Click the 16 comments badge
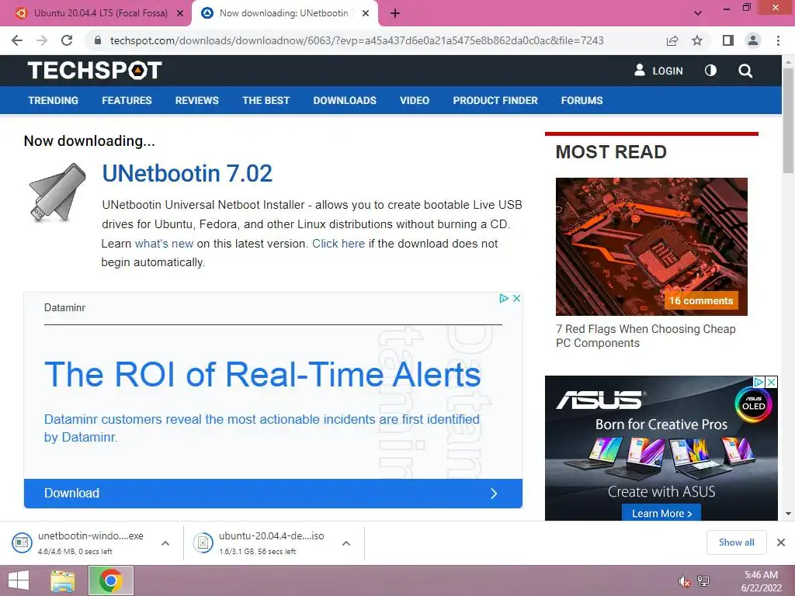The height and width of the screenshot is (596, 795). [701, 300]
